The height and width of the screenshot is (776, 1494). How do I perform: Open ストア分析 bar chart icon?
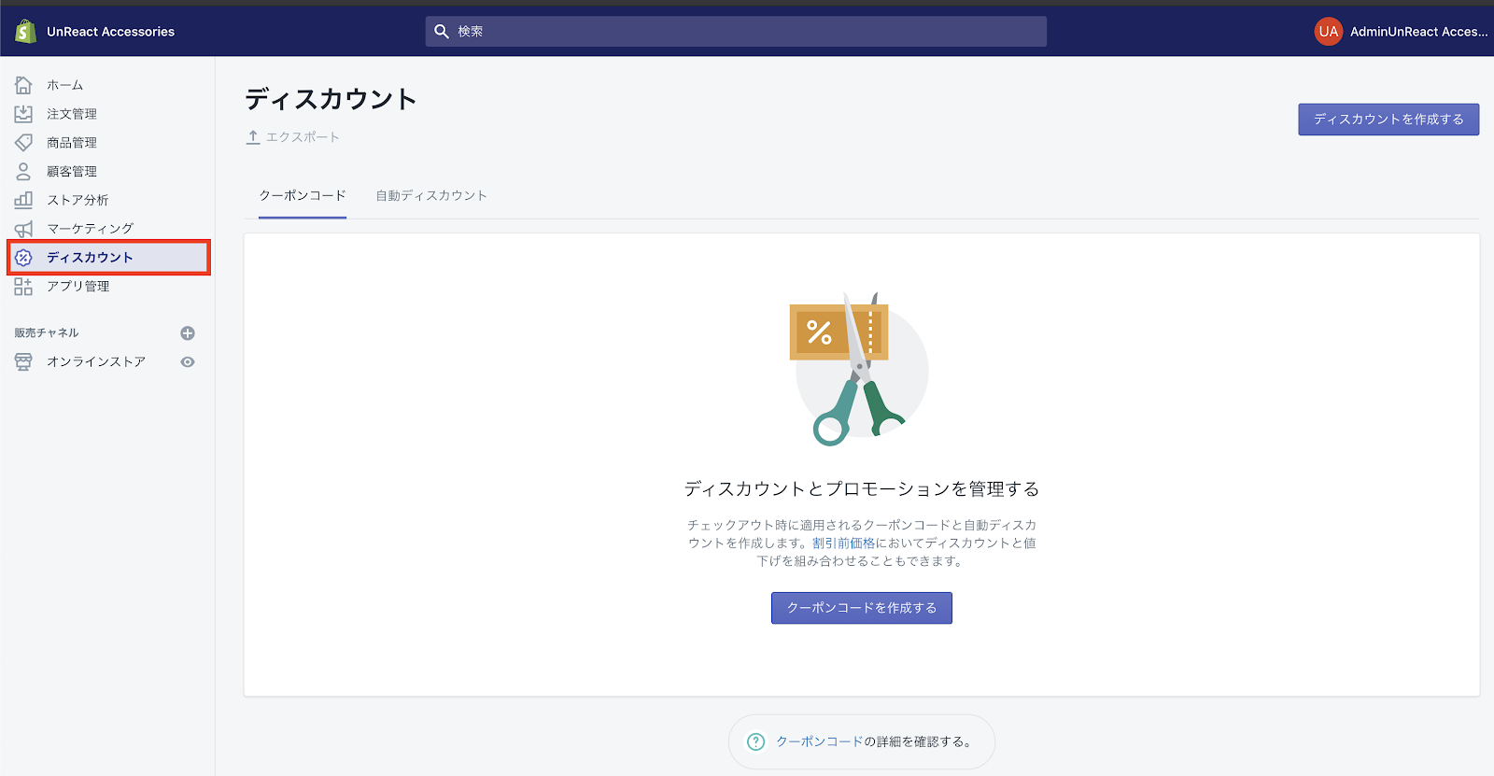tap(23, 200)
